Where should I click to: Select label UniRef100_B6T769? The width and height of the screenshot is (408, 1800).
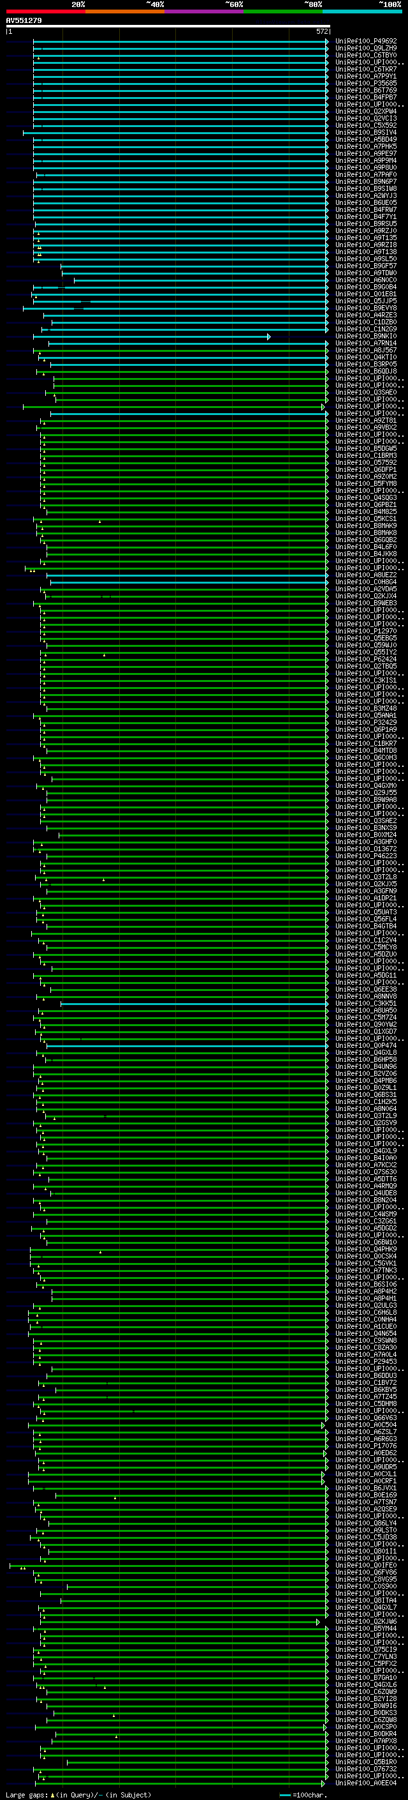pos(366,90)
